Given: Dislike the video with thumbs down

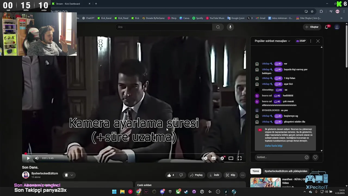Looking at the screenshot, I should [181, 175].
